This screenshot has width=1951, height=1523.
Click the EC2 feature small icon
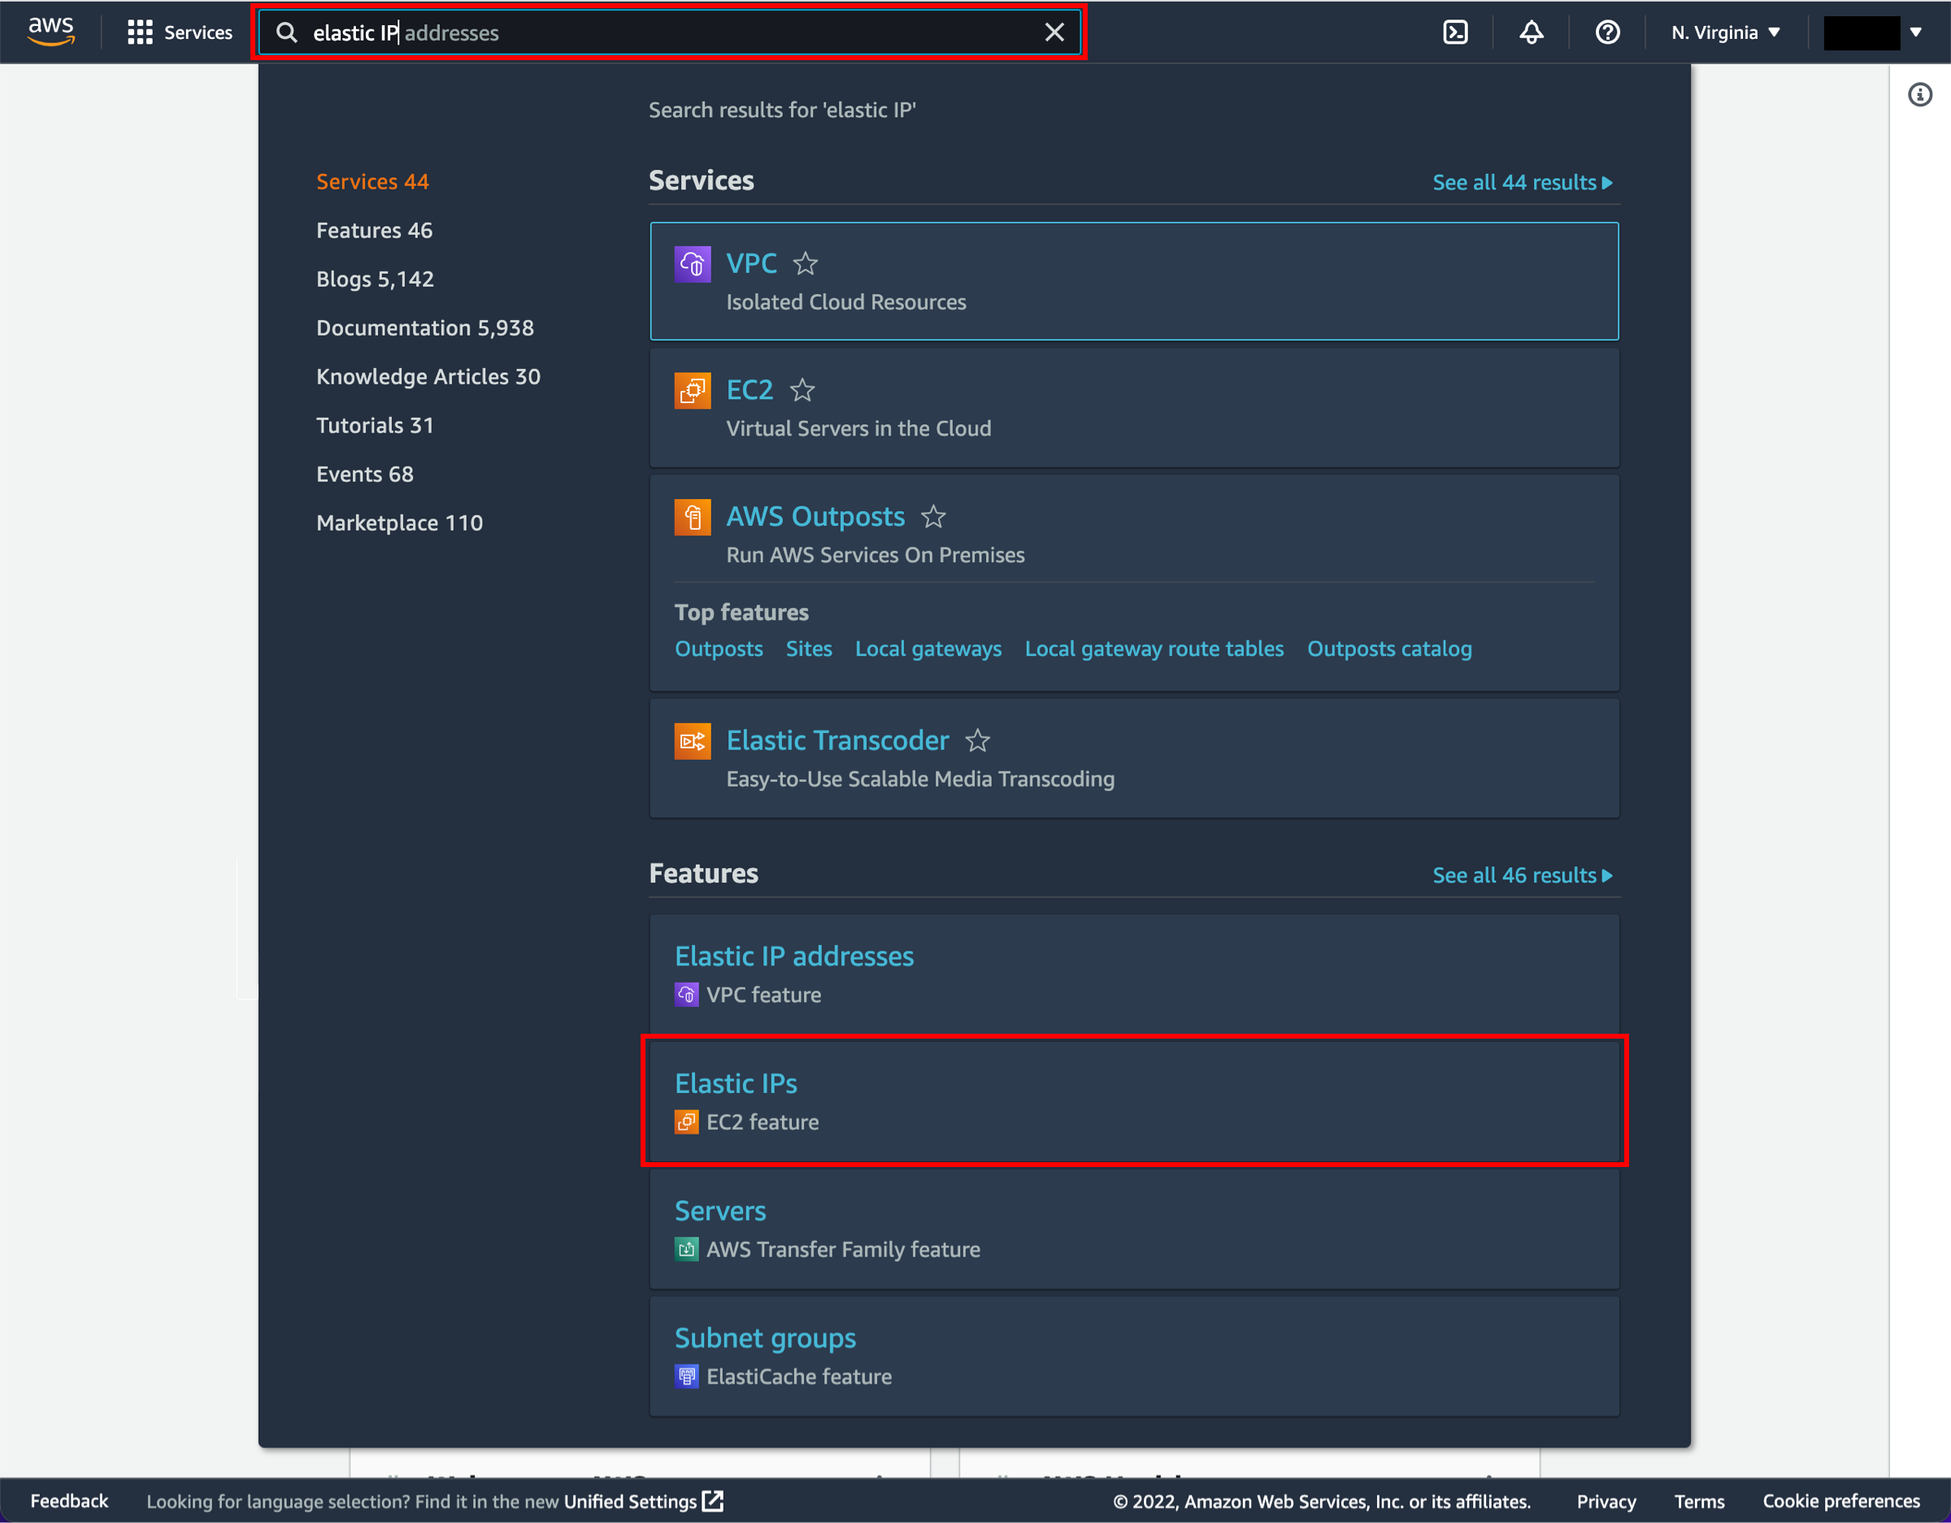point(686,1122)
